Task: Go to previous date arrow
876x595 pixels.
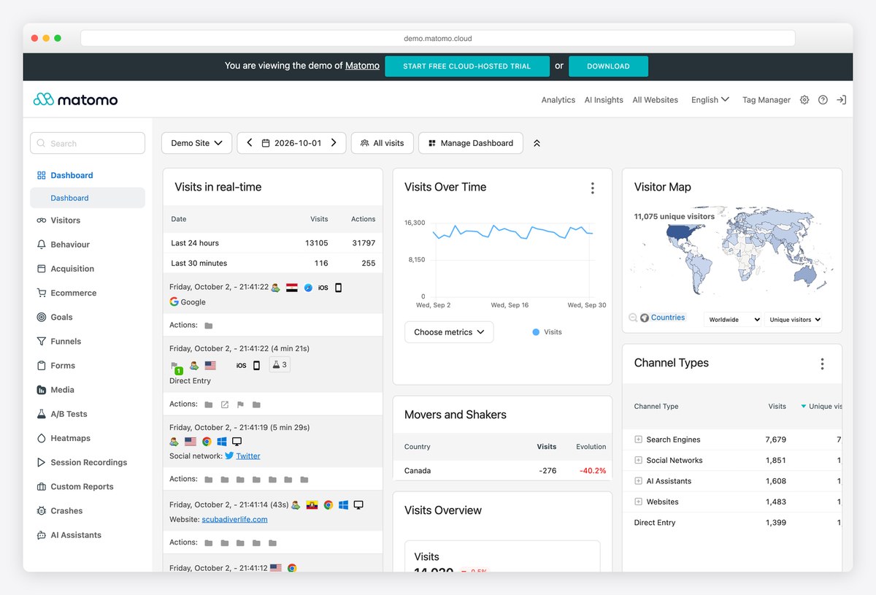Action: [x=250, y=143]
